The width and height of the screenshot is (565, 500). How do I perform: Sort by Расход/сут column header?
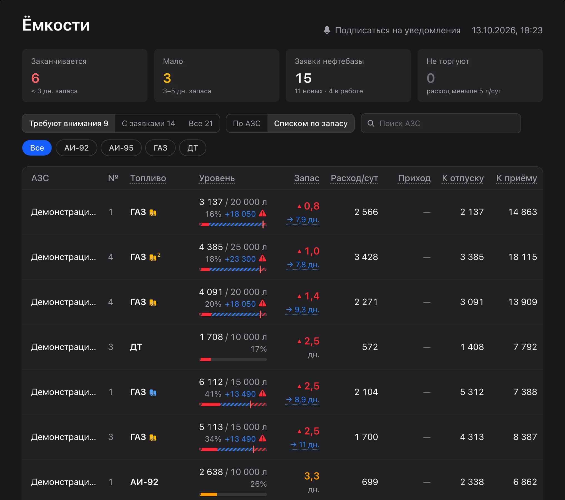click(x=354, y=178)
